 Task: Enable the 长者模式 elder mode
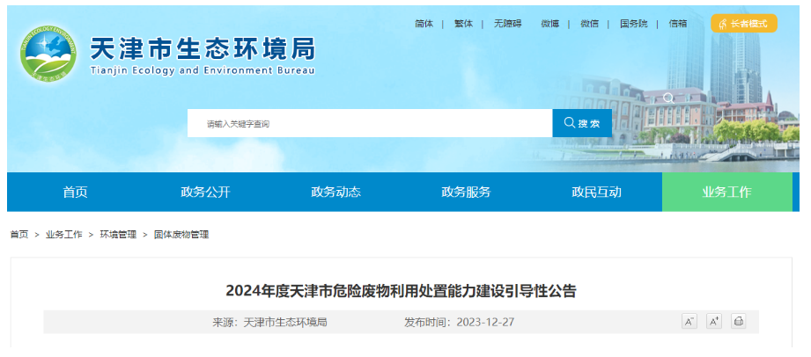[x=744, y=24]
